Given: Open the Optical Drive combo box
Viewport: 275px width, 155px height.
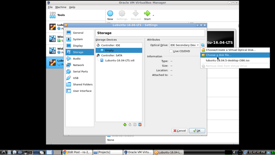Looking at the screenshot, I should [x=184, y=45].
